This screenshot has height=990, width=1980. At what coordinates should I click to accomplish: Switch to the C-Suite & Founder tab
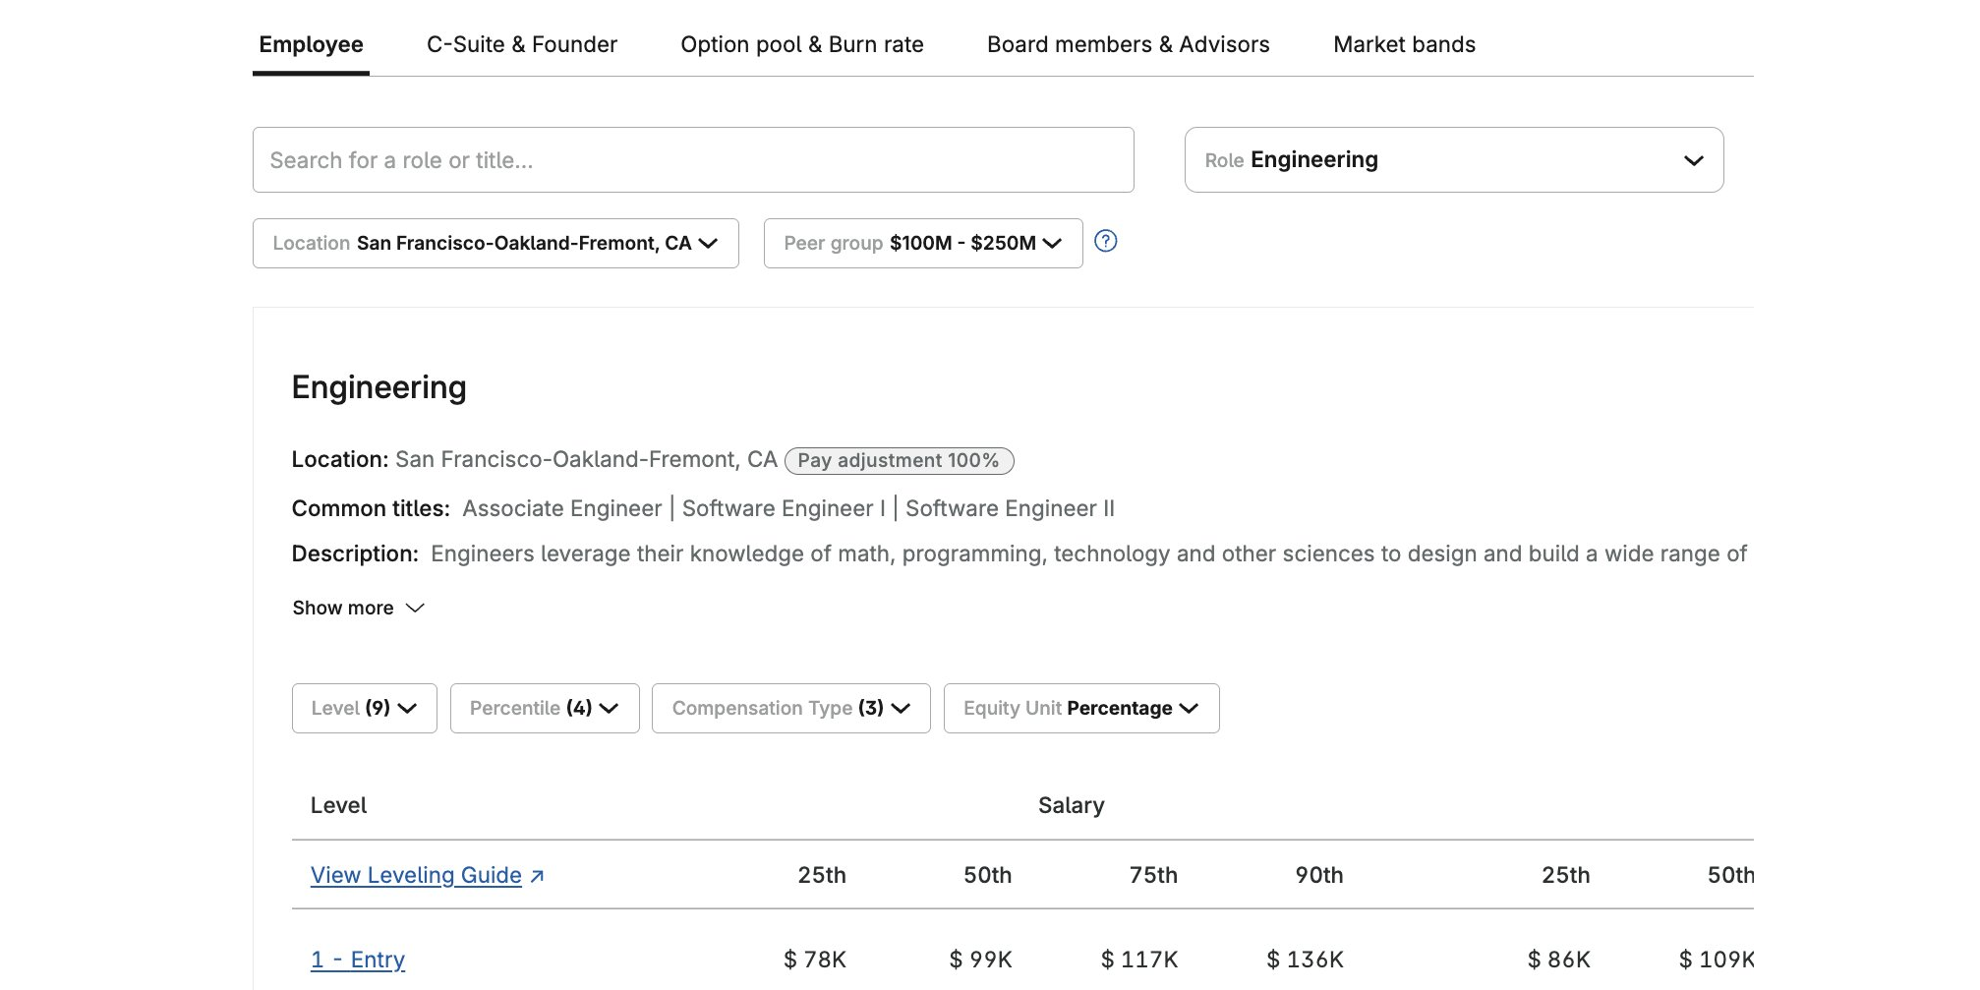click(x=522, y=44)
